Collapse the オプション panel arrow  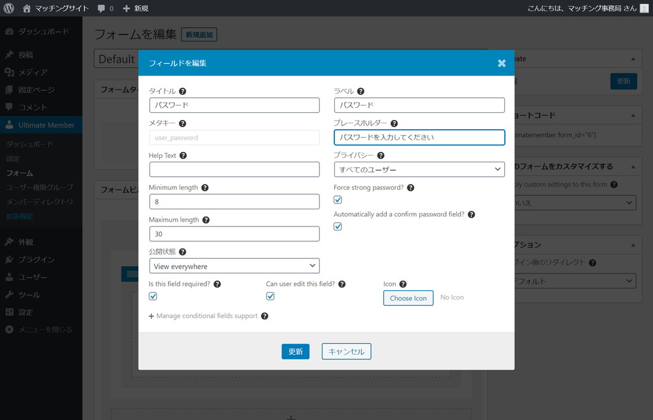pyautogui.click(x=633, y=245)
